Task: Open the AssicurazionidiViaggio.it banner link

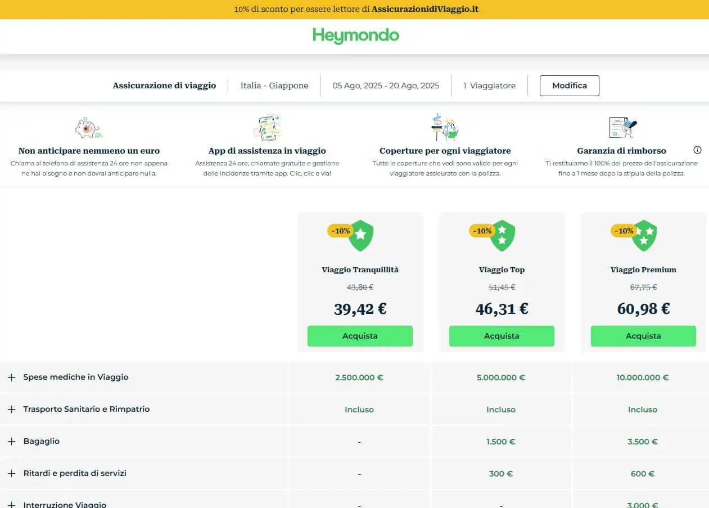Action: pyautogui.click(x=425, y=9)
